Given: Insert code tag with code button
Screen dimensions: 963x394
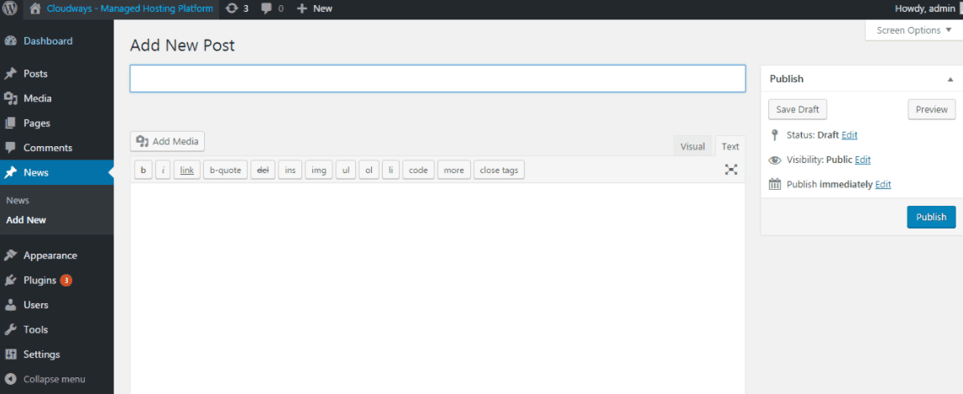Looking at the screenshot, I should [x=418, y=171].
